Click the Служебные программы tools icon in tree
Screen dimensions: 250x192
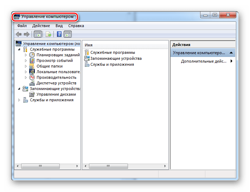point(25,49)
